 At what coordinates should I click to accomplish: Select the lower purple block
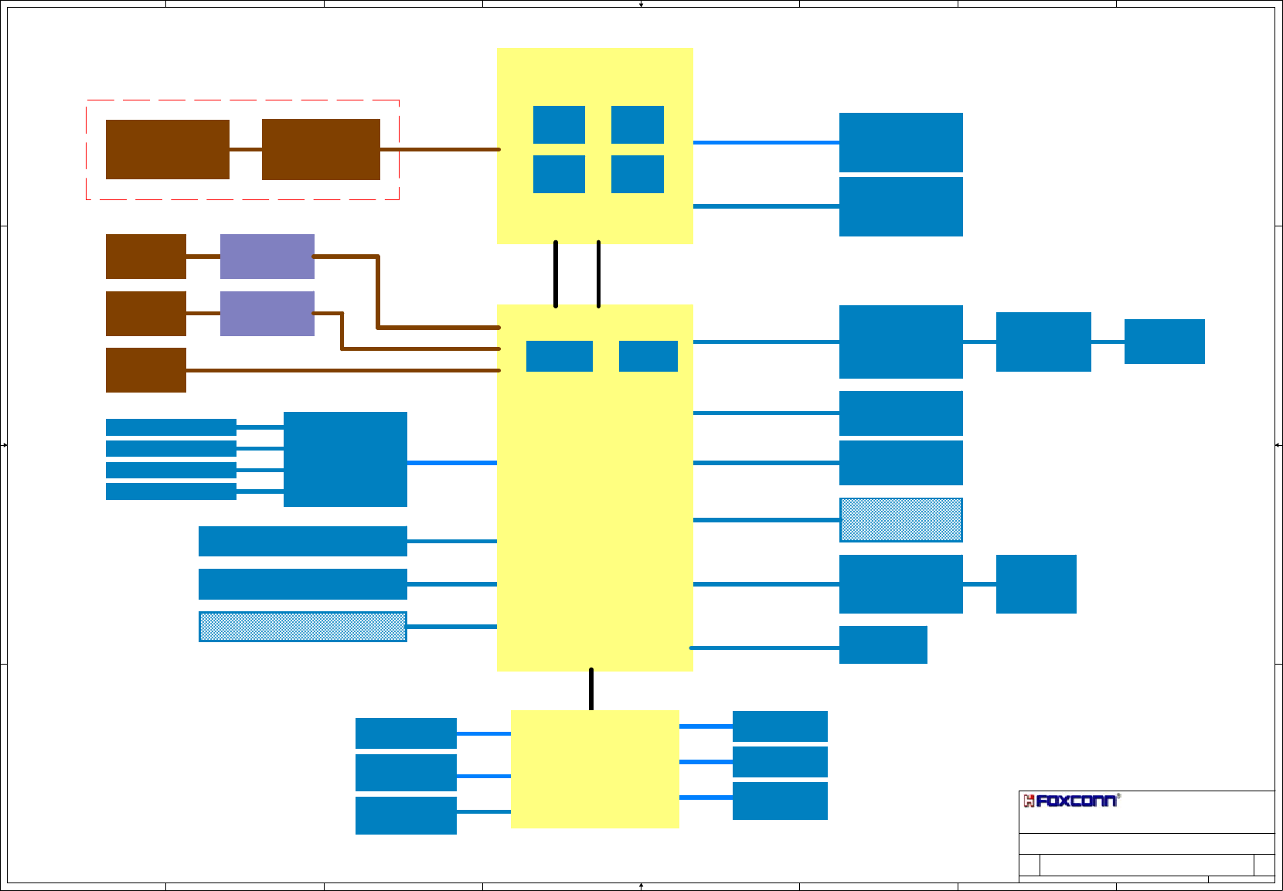tap(267, 314)
